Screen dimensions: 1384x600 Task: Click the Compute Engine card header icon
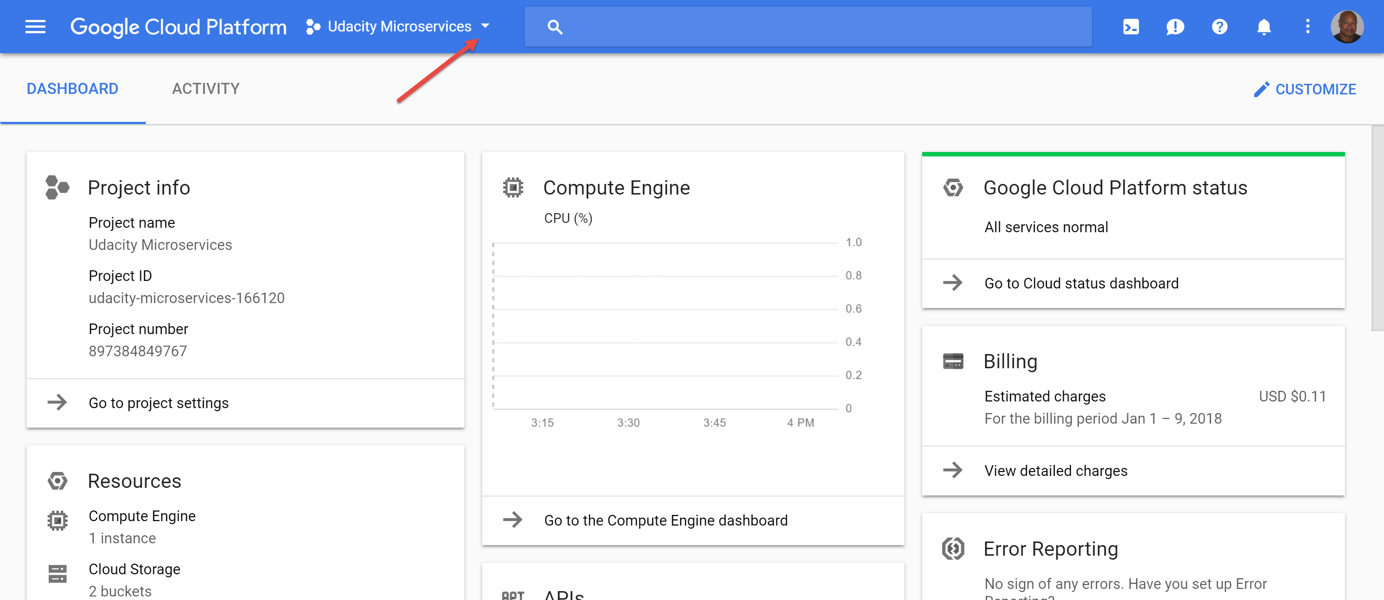click(513, 187)
